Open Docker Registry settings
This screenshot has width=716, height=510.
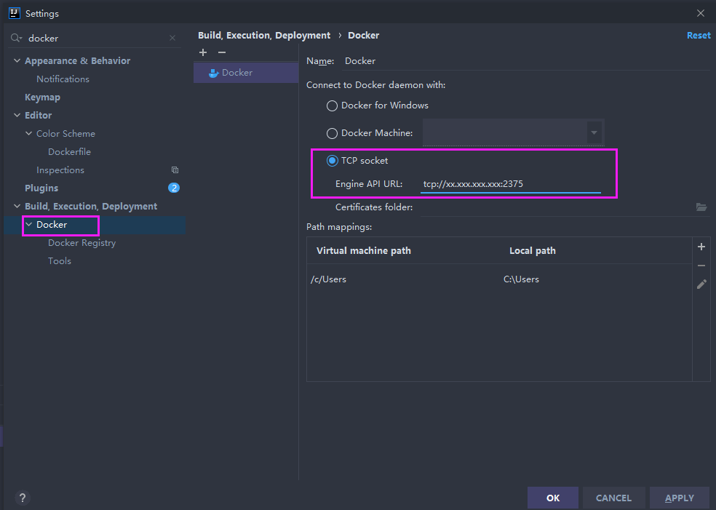[82, 243]
